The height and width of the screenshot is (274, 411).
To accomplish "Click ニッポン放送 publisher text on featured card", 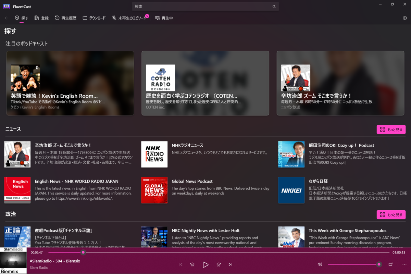I will pyautogui.click(x=290, y=107).
